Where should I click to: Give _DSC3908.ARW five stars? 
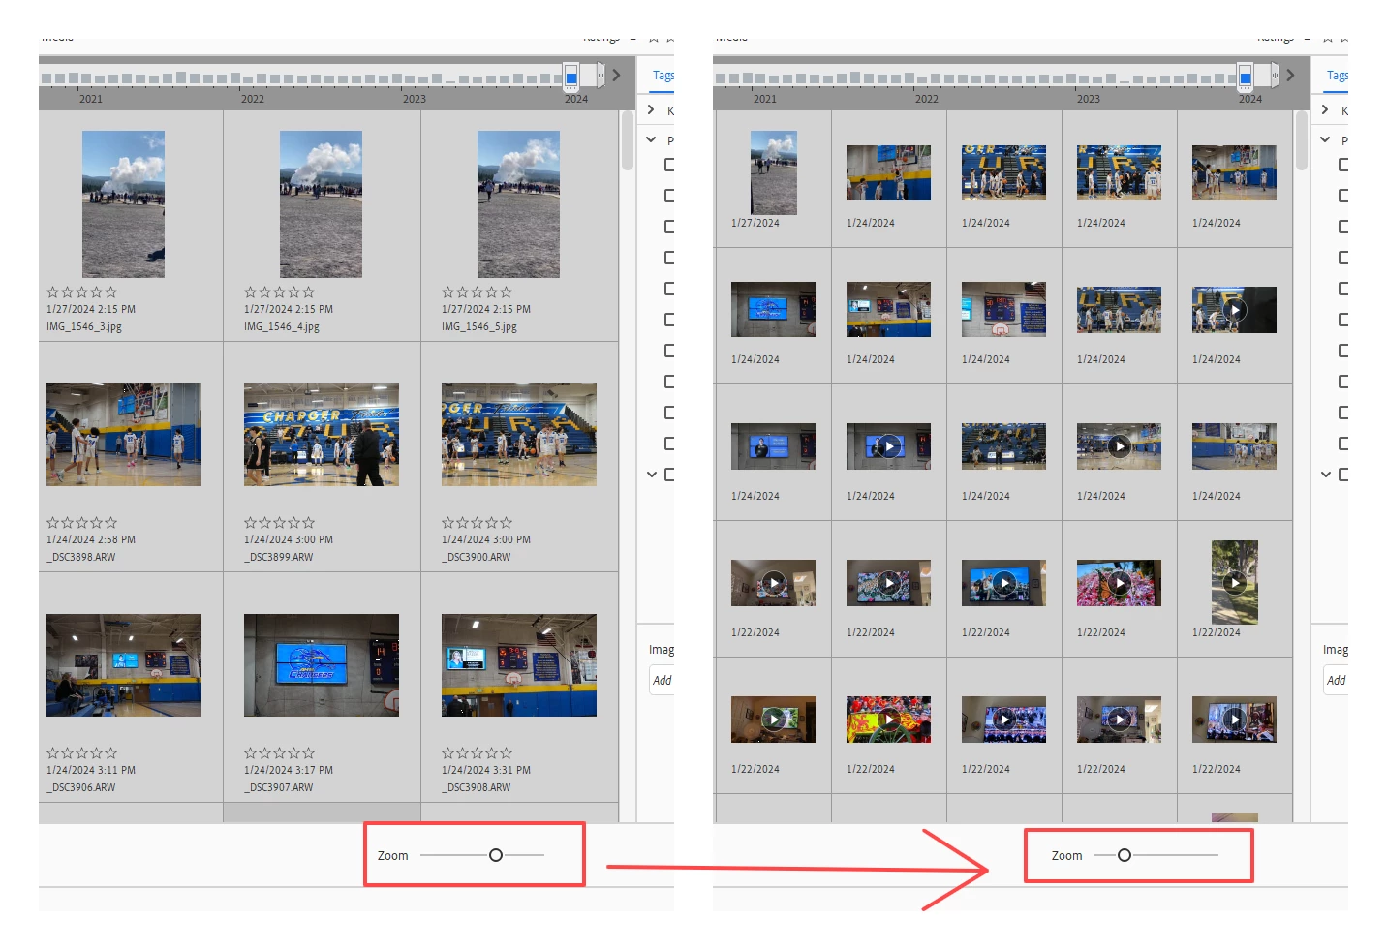coord(507,752)
